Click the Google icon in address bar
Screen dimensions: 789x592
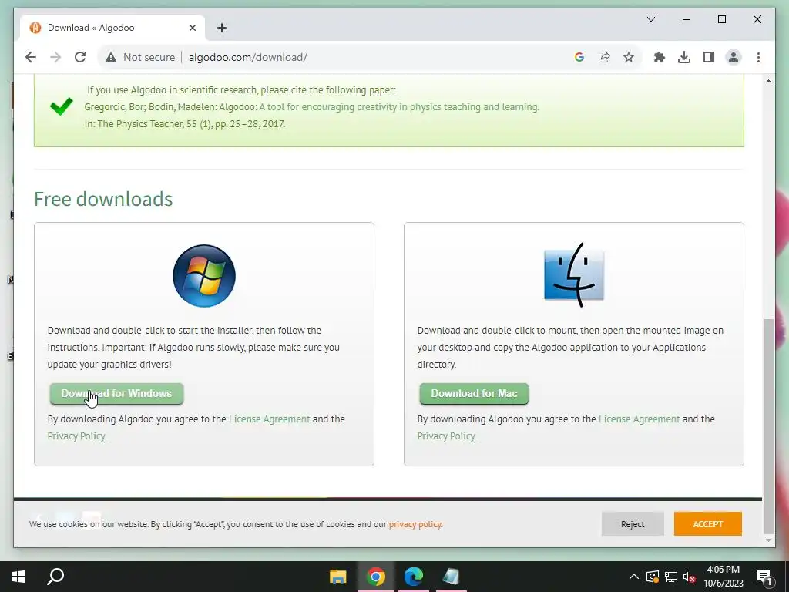579,57
